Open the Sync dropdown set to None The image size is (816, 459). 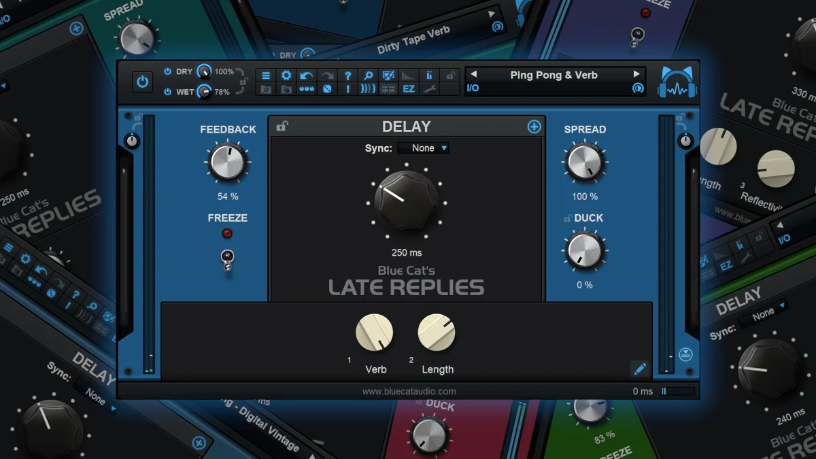click(x=424, y=148)
